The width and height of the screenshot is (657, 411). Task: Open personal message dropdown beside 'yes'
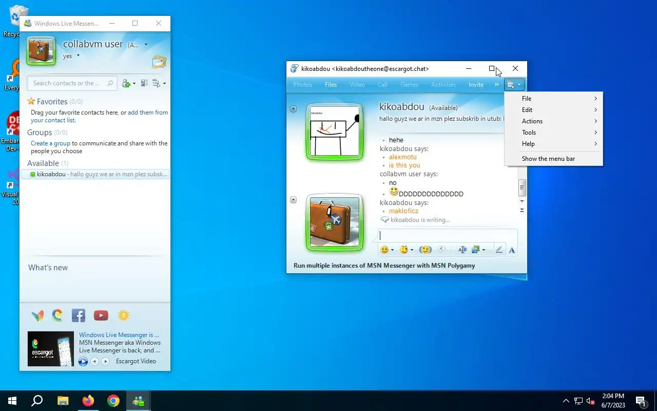78,55
